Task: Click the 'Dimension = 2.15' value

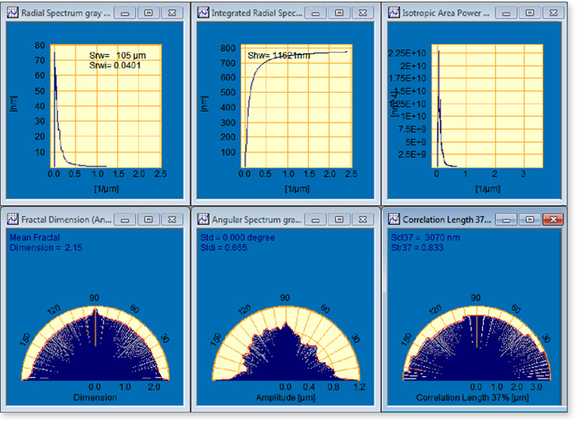Action: click(46, 247)
